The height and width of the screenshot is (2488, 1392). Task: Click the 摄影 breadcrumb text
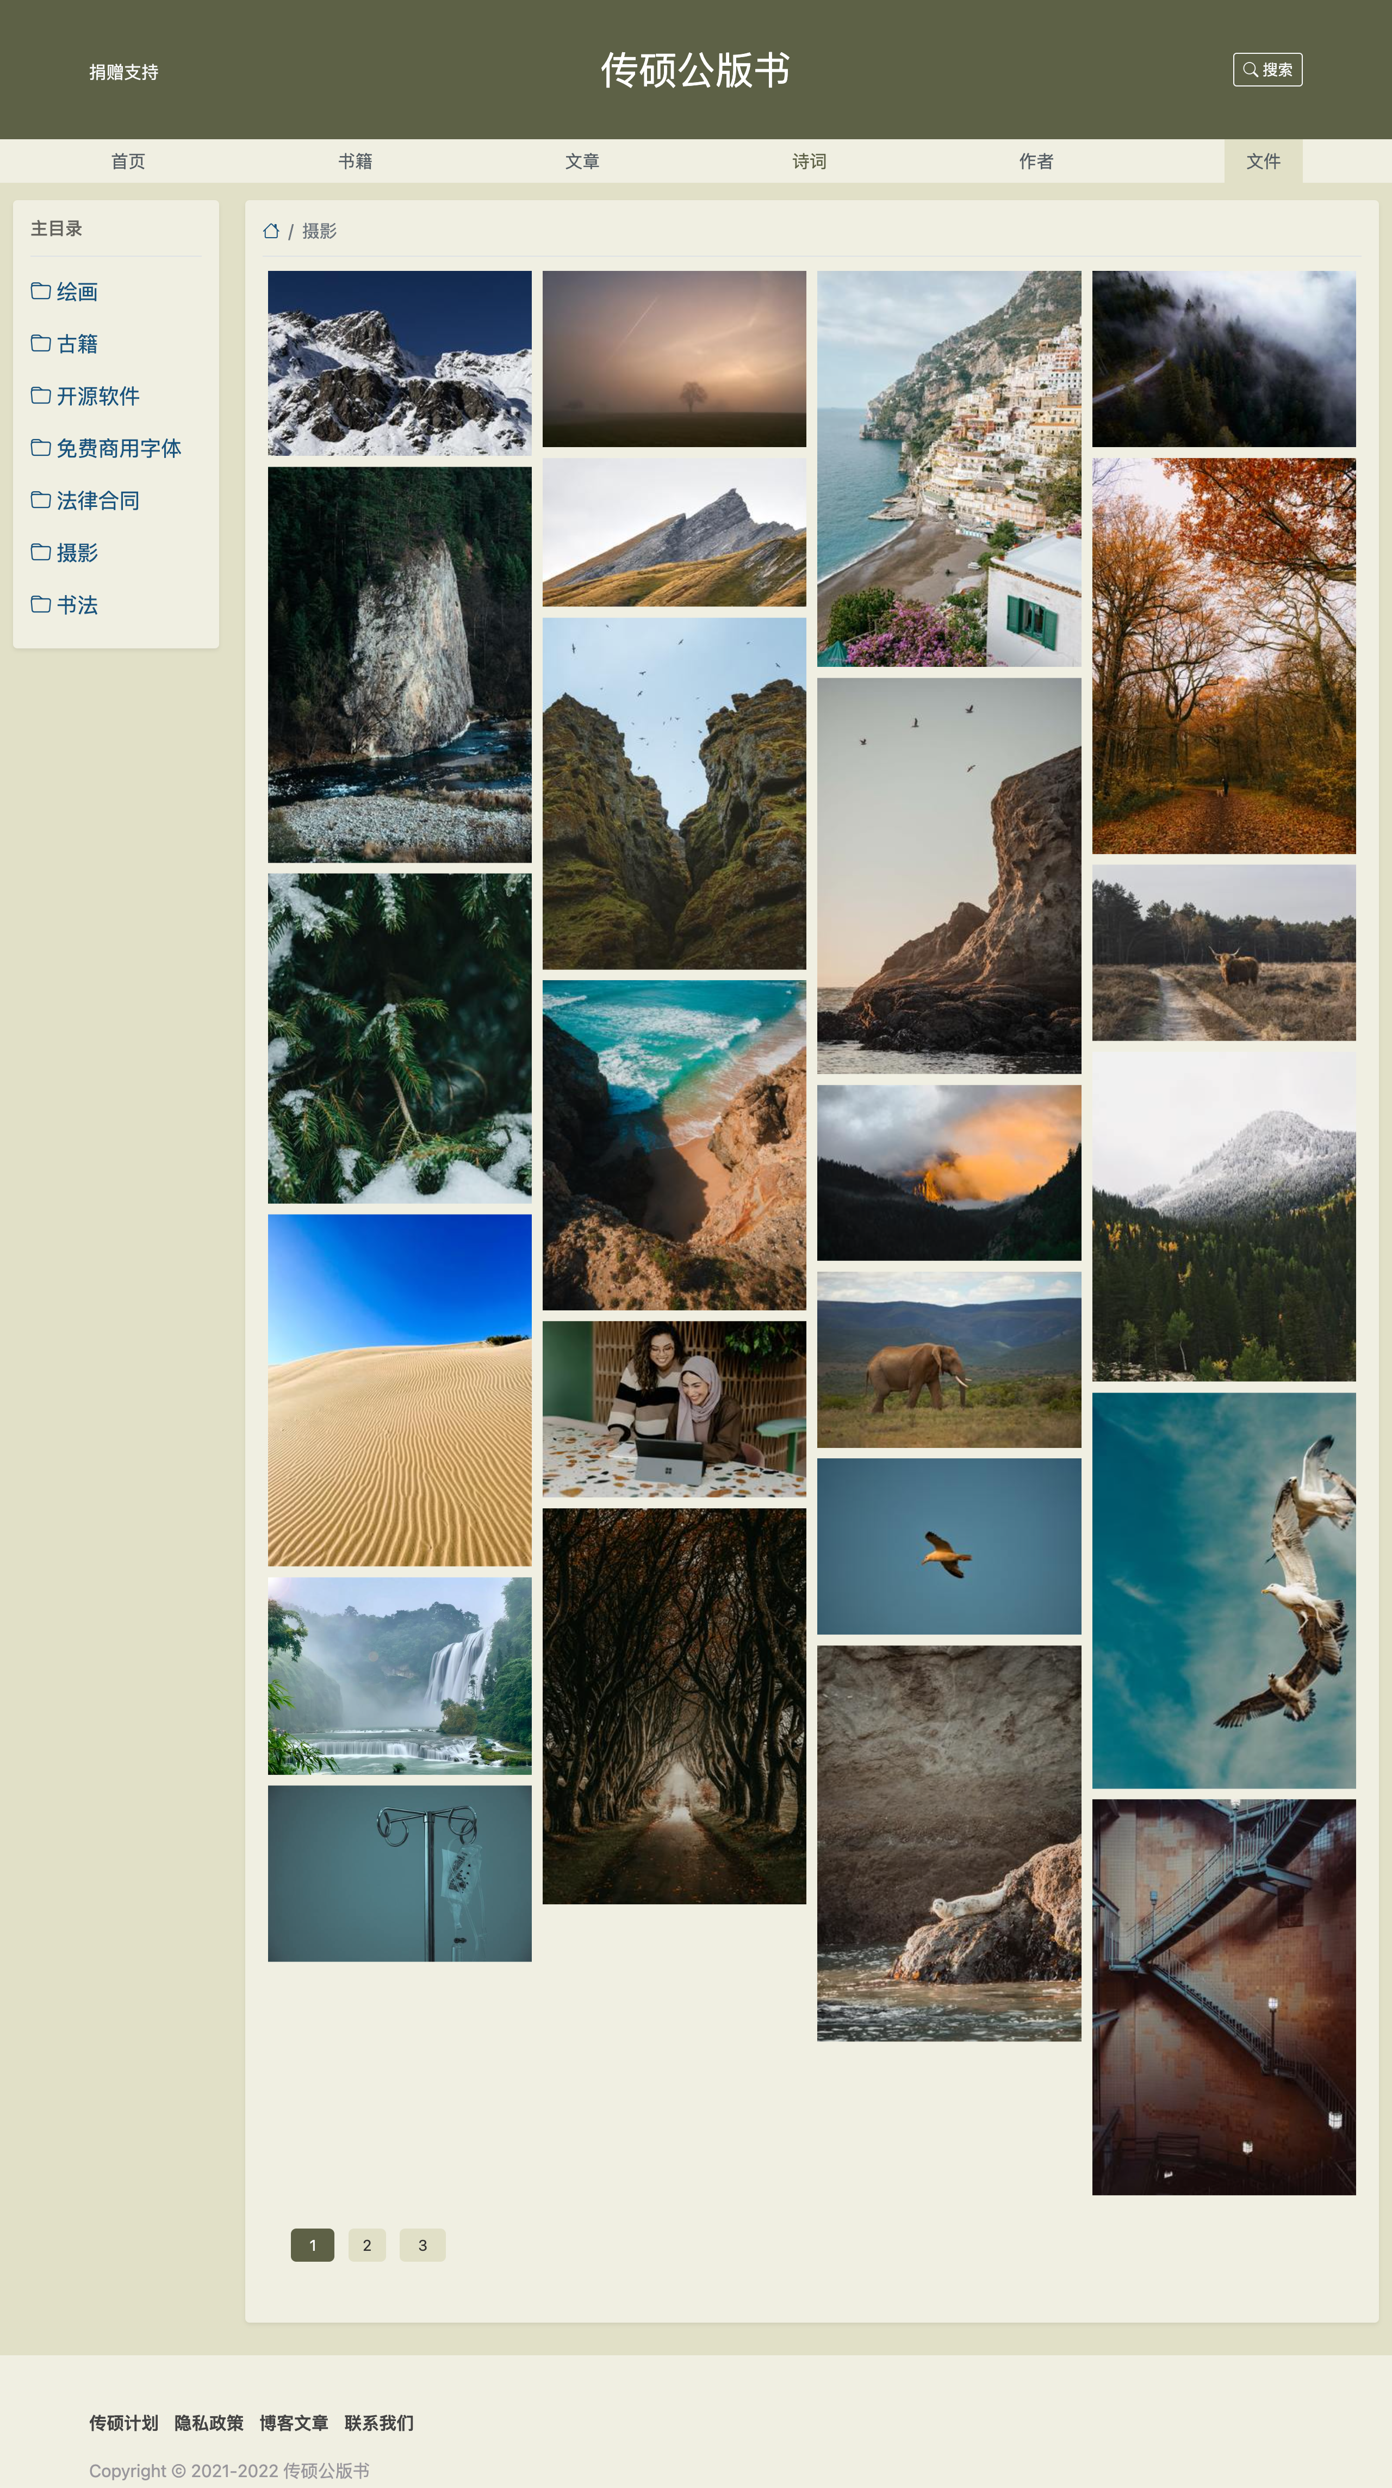320,231
